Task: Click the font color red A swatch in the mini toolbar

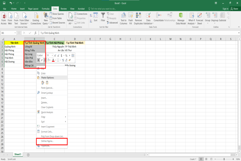Action: tap(53, 60)
